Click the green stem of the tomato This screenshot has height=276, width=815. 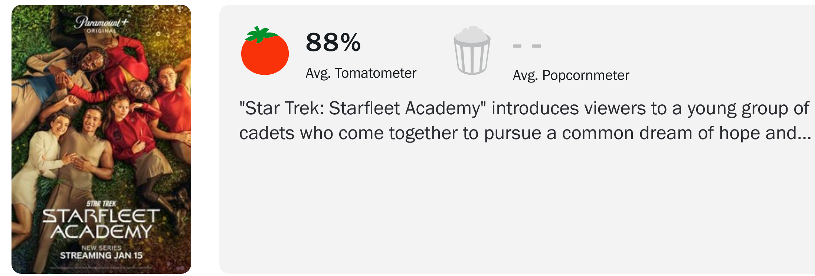tap(261, 34)
